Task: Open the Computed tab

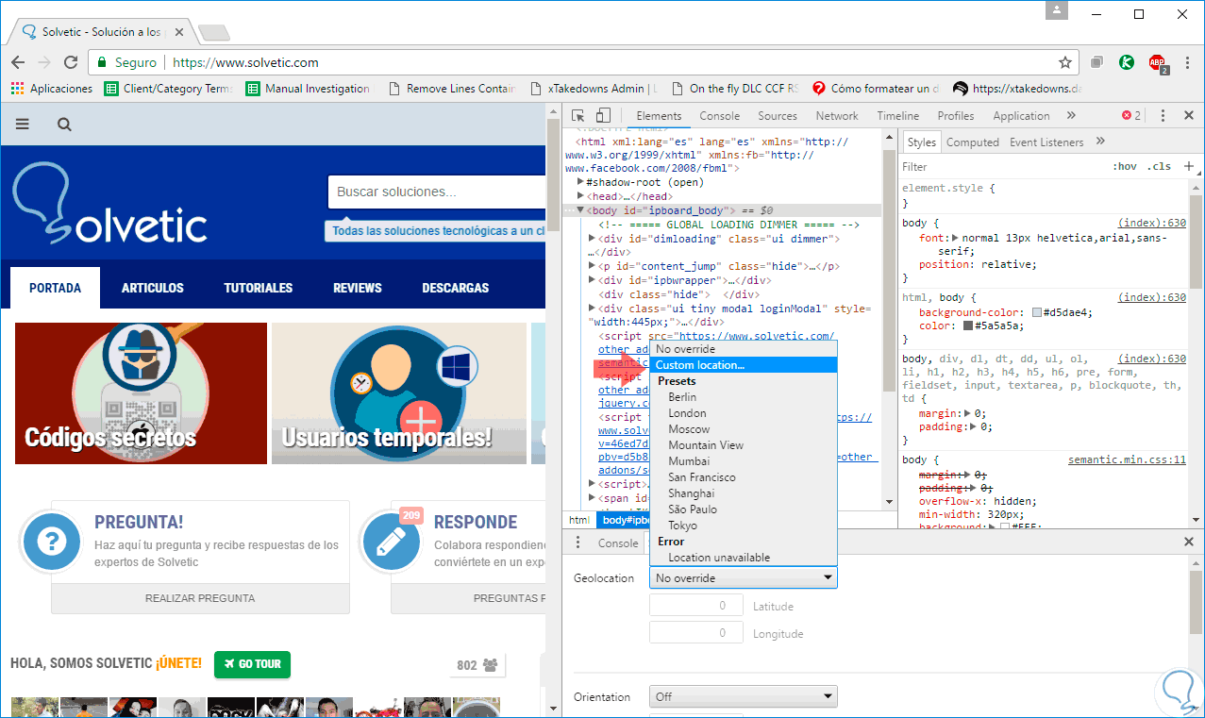Action: tap(973, 142)
